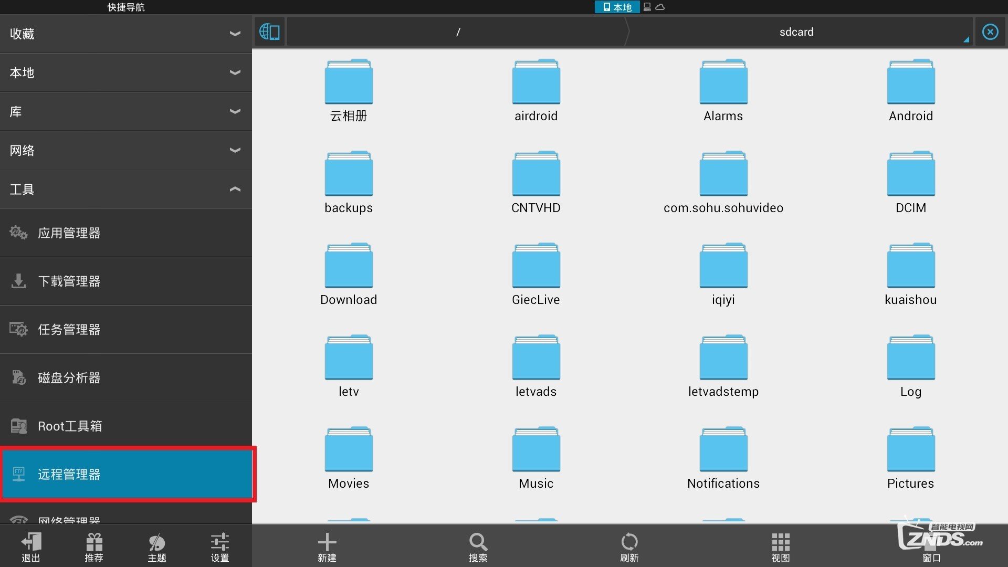Open the 云相册 folder
This screenshot has width=1008, height=567.
[349, 91]
